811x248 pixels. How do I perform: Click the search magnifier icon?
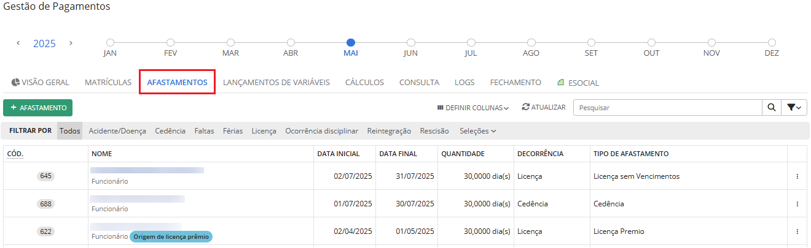[x=771, y=108]
